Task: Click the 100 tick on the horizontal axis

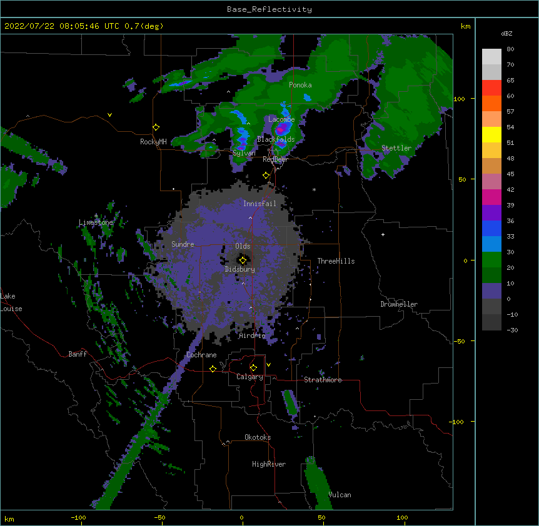Action: click(402, 517)
